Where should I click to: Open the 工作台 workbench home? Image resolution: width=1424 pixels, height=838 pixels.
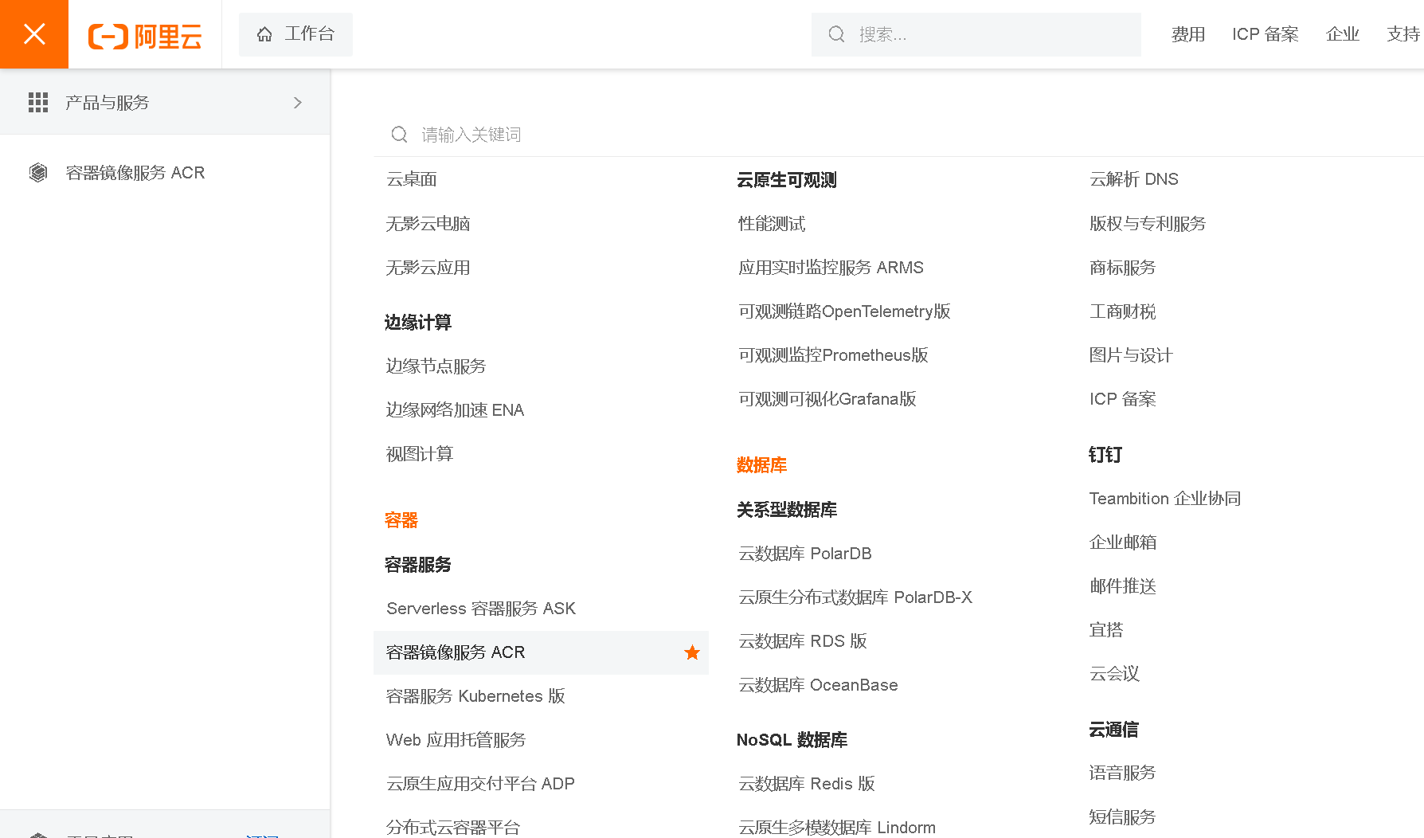[x=295, y=34]
